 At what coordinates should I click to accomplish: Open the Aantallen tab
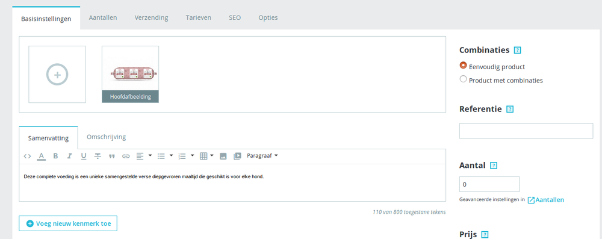(103, 17)
